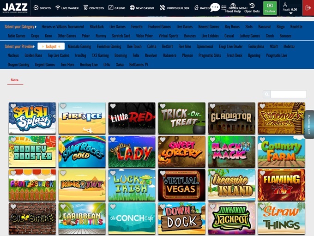Screen dimensions: 314x236
Task: Favorite the Splish Splash game heart
Action: point(13,106)
